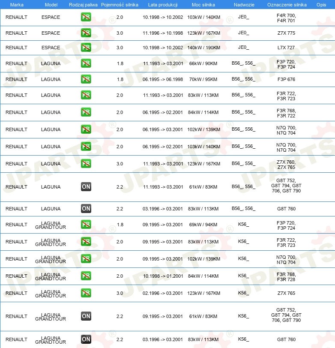Viewport: 335px width, 348px height.
Task: Click petrol icon in Laguna 66kW / 90KM row
Action: coord(86,63)
